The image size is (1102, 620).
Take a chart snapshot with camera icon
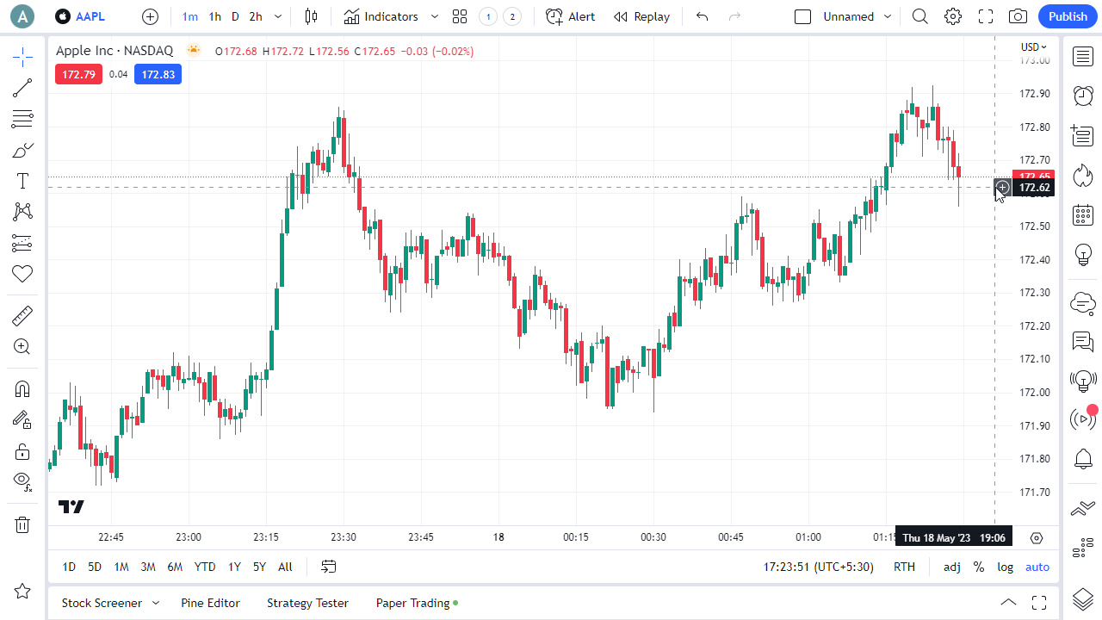coord(1018,16)
